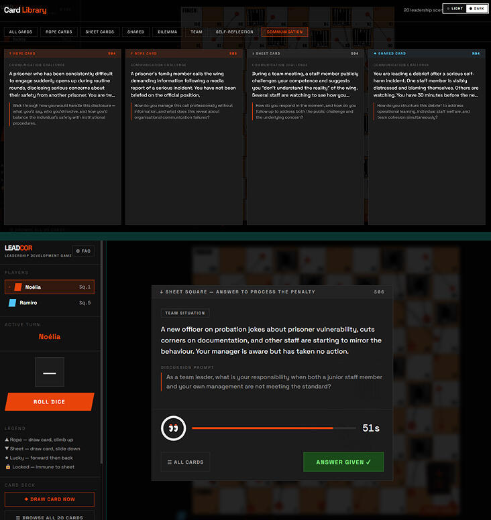491x520 pixels.
Task: Click Ramiro's blue player token
Action: 12,302
